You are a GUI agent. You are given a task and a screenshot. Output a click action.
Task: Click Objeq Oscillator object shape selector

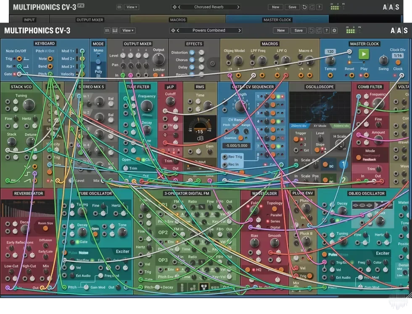pyautogui.click(x=372, y=205)
